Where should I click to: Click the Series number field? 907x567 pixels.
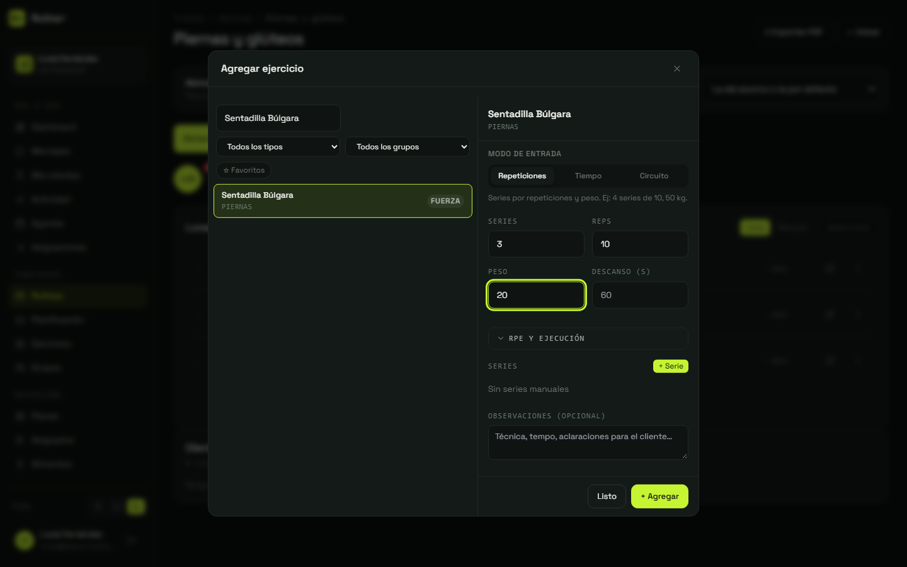coord(536,244)
